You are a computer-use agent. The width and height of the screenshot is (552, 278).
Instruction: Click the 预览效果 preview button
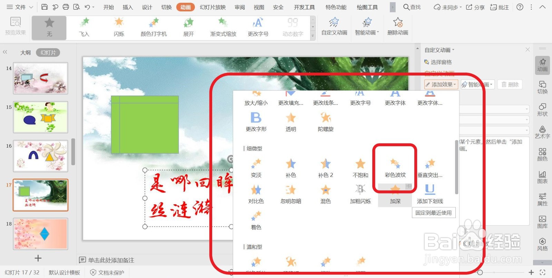[15, 27]
